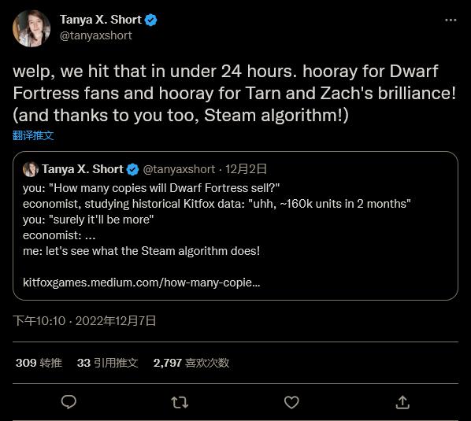Click the 下午10:10 · 2022年12月7日 timestamp
Image resolution: width=471 pixels, height=421 pixels.
[84, 321]
